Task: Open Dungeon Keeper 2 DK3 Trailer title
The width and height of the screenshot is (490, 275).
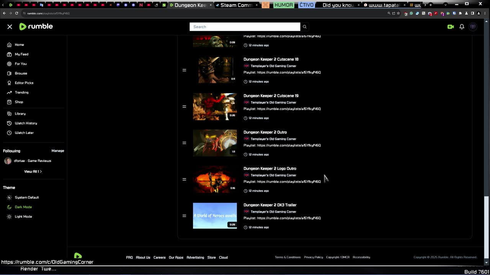Action: point(270,205)
